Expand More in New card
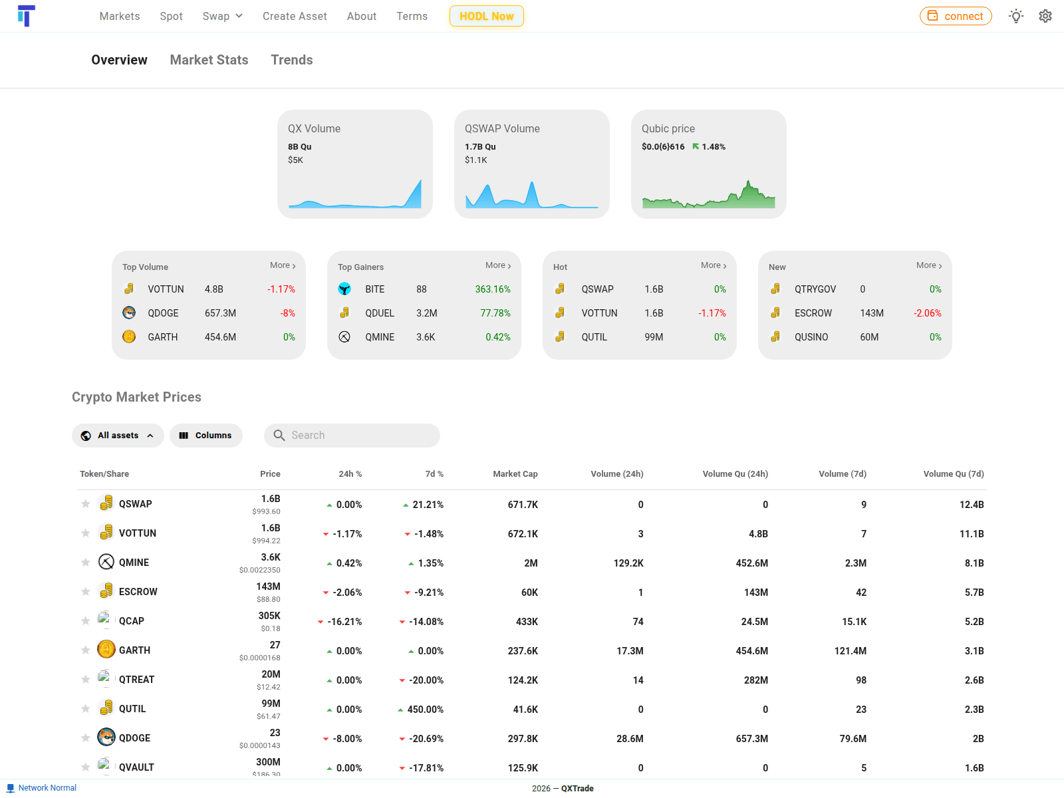 pyautogui.click(x=929, y=265)
